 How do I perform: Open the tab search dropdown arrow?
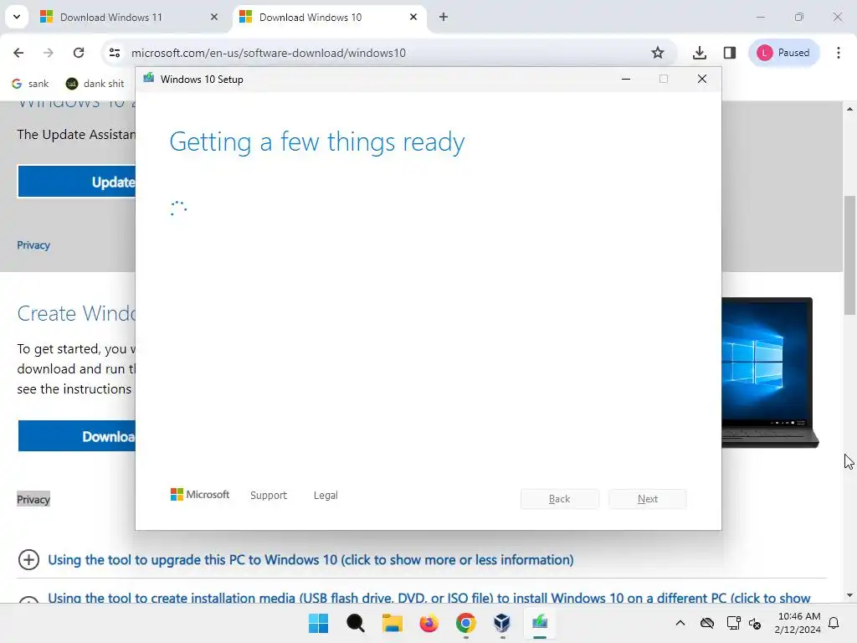click(17, 17)
